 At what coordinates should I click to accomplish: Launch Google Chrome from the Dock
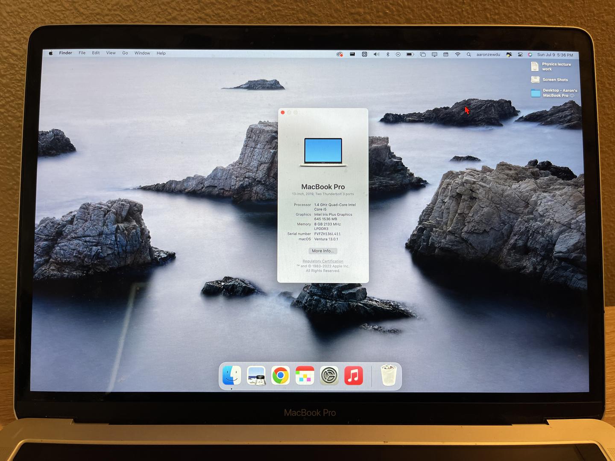pos(281,376)
